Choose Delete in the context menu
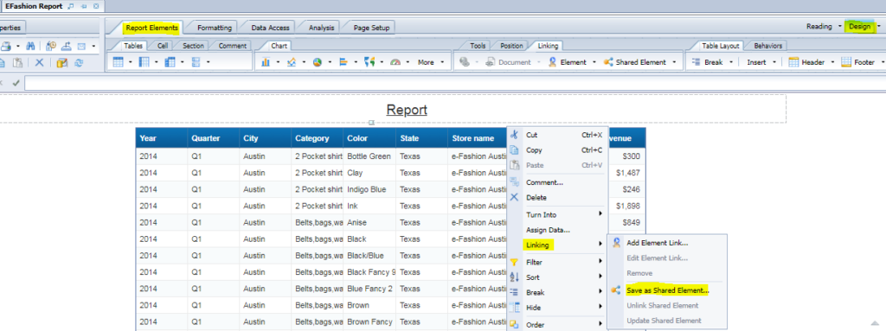This screenshot has width=886, height=331. coord(558,198)
